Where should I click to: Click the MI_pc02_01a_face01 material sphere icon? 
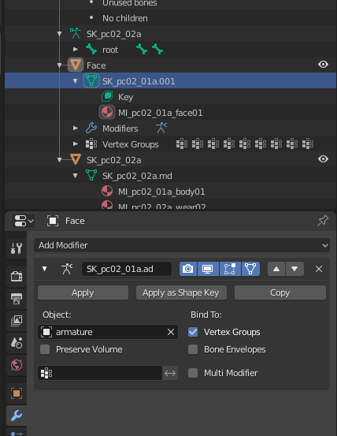click(x=107, y=112)
